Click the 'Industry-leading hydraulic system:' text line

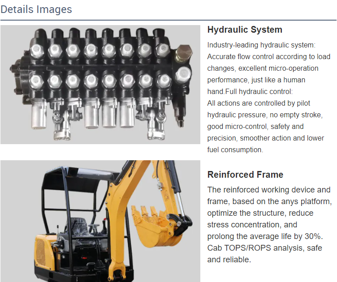(261, 45)
